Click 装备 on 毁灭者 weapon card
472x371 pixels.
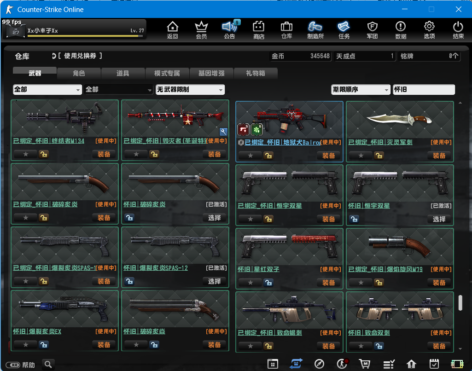pyautogui.click(x=214, y=154)
